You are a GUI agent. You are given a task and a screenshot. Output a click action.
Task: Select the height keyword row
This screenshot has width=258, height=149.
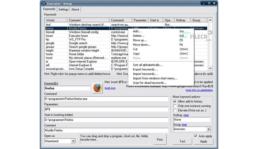[86, 50]
